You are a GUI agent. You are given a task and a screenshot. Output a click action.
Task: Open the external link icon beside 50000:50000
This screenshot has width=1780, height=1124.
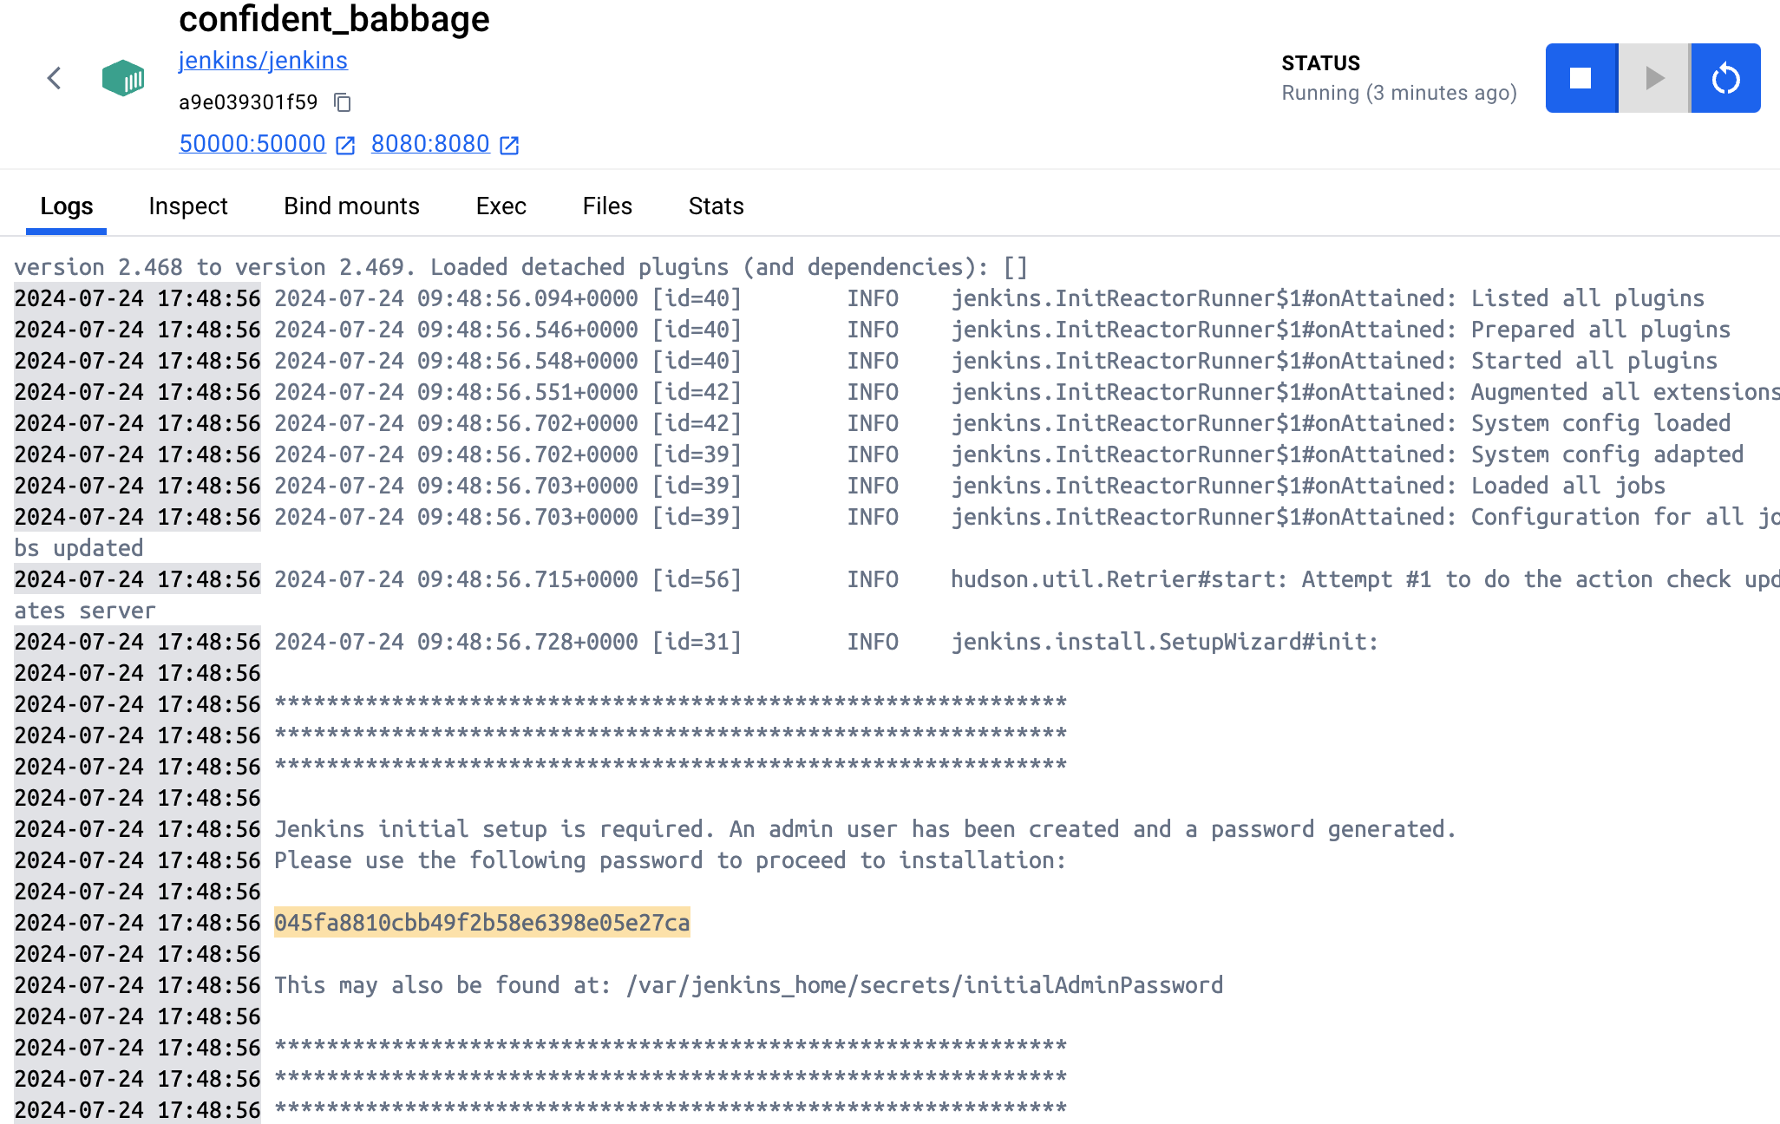coord(345,146)
